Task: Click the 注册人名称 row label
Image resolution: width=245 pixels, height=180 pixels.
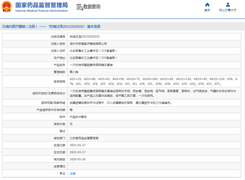Action: tap(58, 44)
